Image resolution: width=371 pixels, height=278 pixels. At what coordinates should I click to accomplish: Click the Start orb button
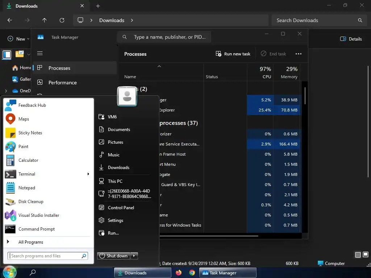pos(9,272)
